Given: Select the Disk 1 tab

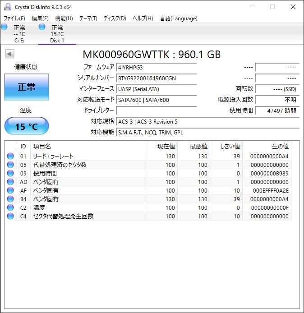Looking at the screenshot, I should click(57, 33).
